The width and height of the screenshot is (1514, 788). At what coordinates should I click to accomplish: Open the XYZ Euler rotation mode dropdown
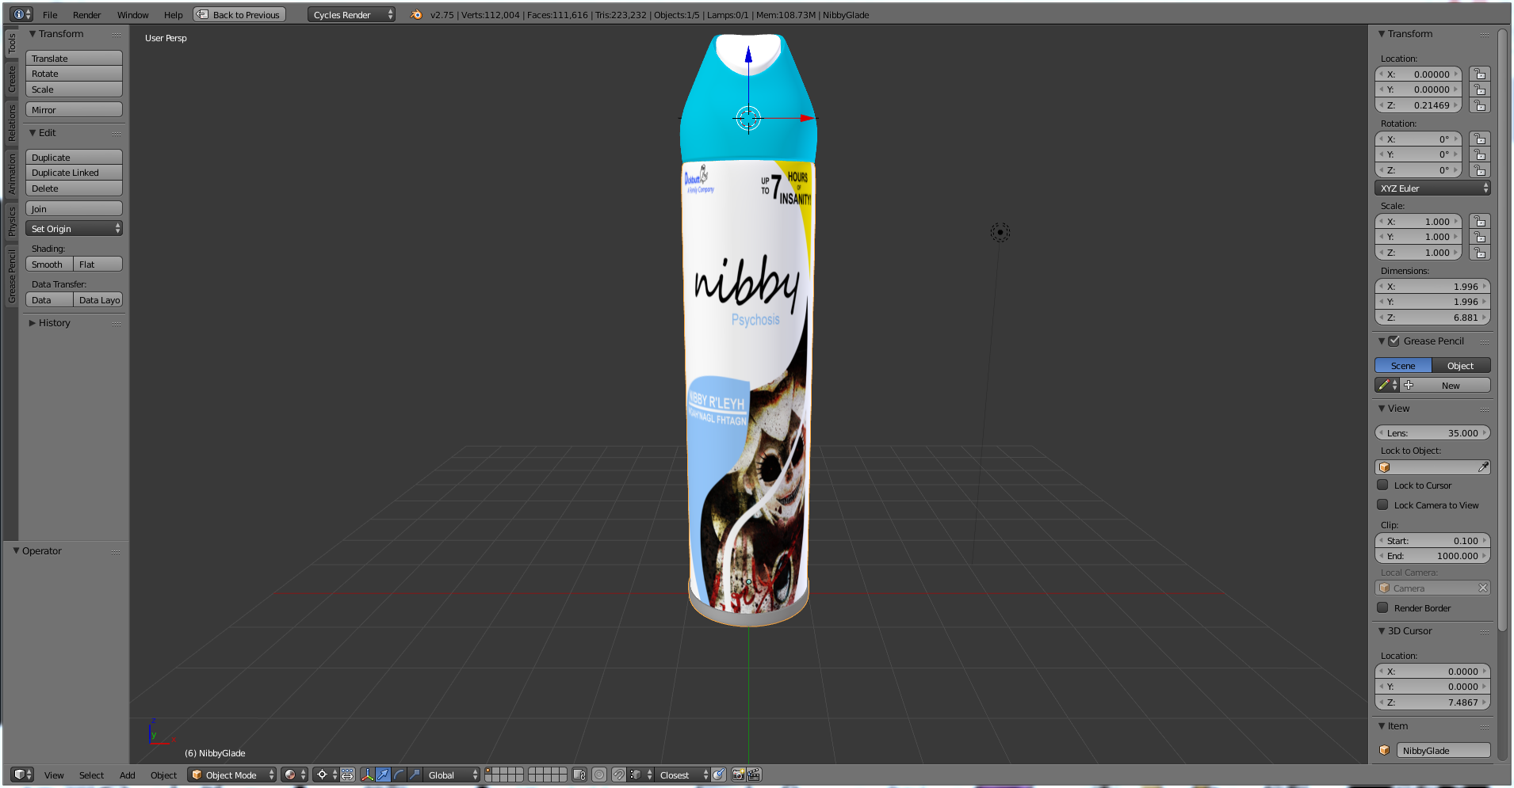[x=1432, y=188]
